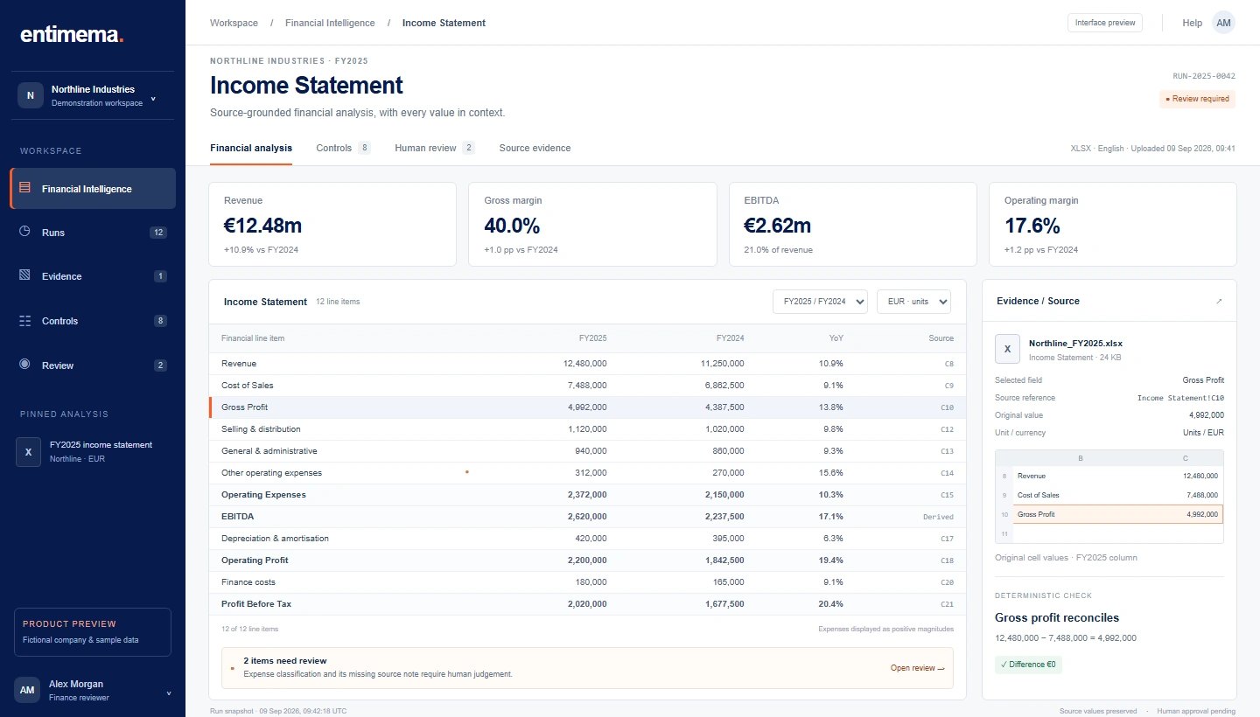This screenshot has width=1260, height=717.
Task: Click the Open review link
Action: point(917,668)
